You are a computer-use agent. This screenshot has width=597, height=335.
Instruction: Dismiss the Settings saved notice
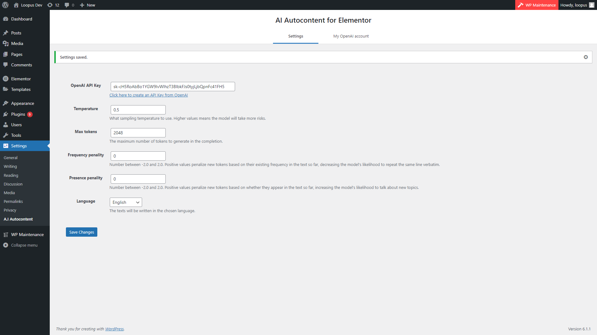tap(585, 57)
